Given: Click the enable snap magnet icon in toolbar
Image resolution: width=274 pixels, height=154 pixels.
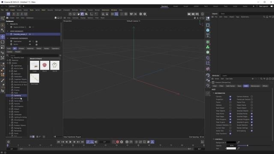Looking at the screenshot, I should coord(103,14).
